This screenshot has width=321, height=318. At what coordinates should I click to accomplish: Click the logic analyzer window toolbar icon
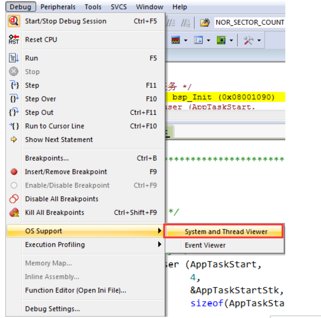pos(175,40)
